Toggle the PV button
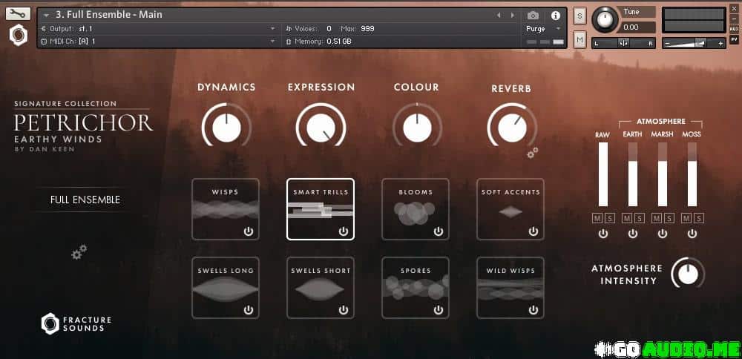Image resolution: width=742 pixels, height=359 pixels. (734, 40)
